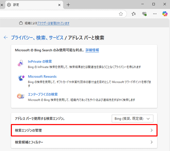The height and width of the screenshot is (151, 170).
Task: Click the アドレス バーで使用する検索エンジン label
Action: point(40,119)
